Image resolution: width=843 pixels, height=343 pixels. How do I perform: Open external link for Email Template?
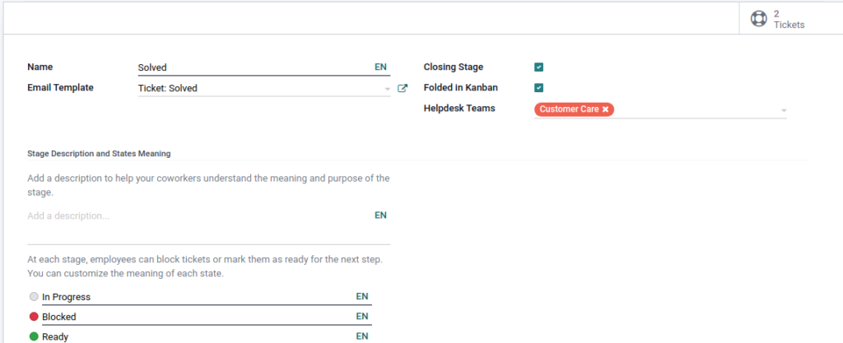click(x=403, y=88)
